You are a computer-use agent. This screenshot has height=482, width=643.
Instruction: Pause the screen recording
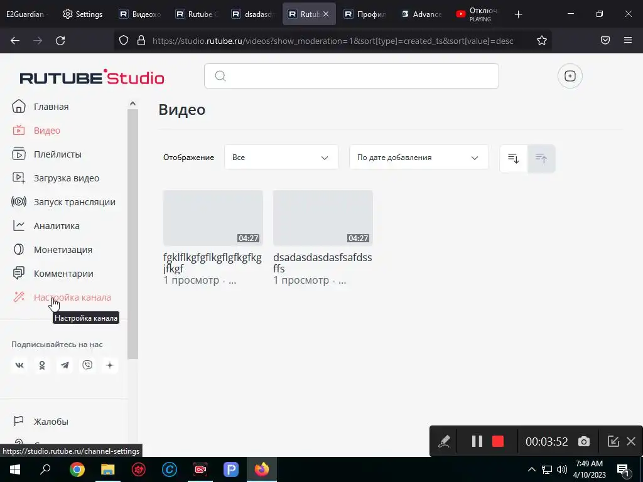click(x=477, y=441)
